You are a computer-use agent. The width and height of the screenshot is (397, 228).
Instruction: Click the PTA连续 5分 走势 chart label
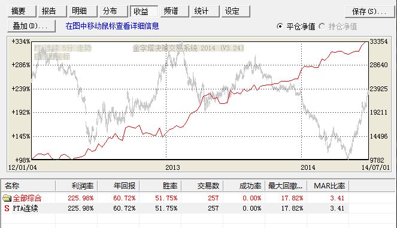(62, 48)
